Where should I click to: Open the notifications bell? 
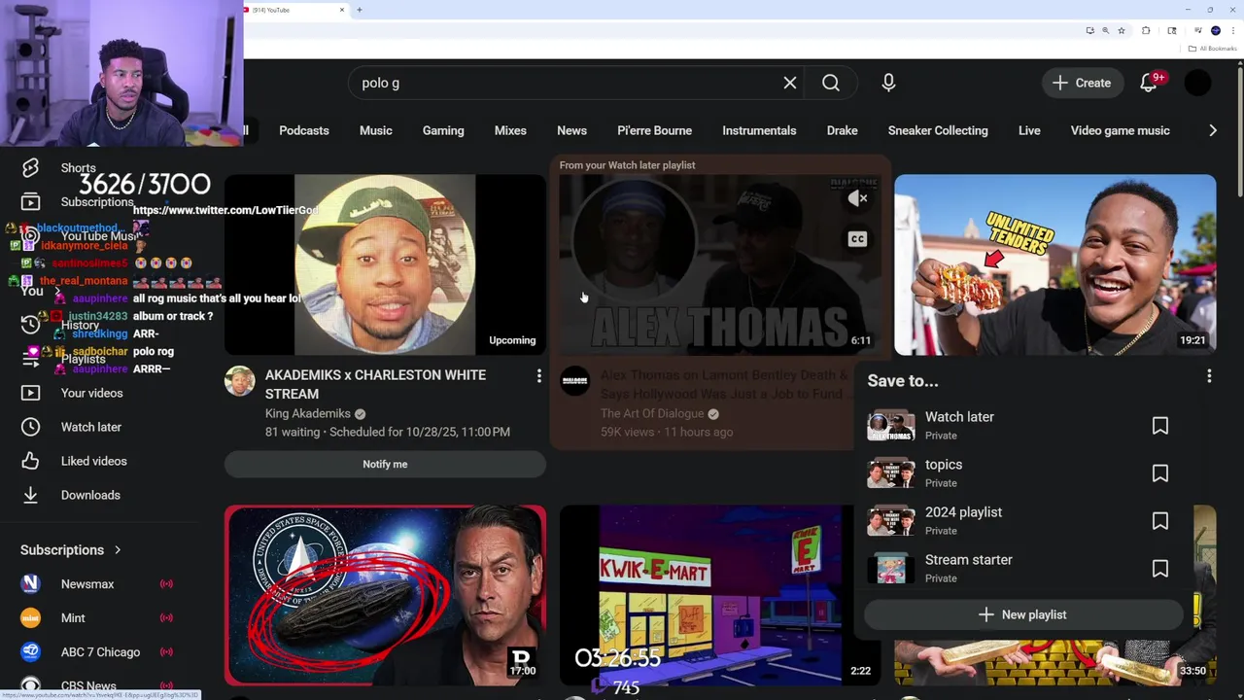click(x=1149, y=83)
